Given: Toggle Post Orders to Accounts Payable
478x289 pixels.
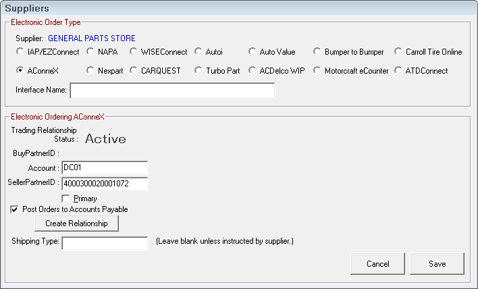Looking at the screenshot, I should [16, 209].
